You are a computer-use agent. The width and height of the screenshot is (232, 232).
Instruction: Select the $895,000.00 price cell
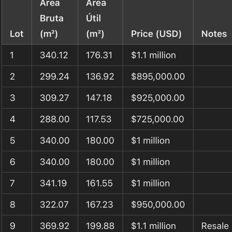(158, 77)
